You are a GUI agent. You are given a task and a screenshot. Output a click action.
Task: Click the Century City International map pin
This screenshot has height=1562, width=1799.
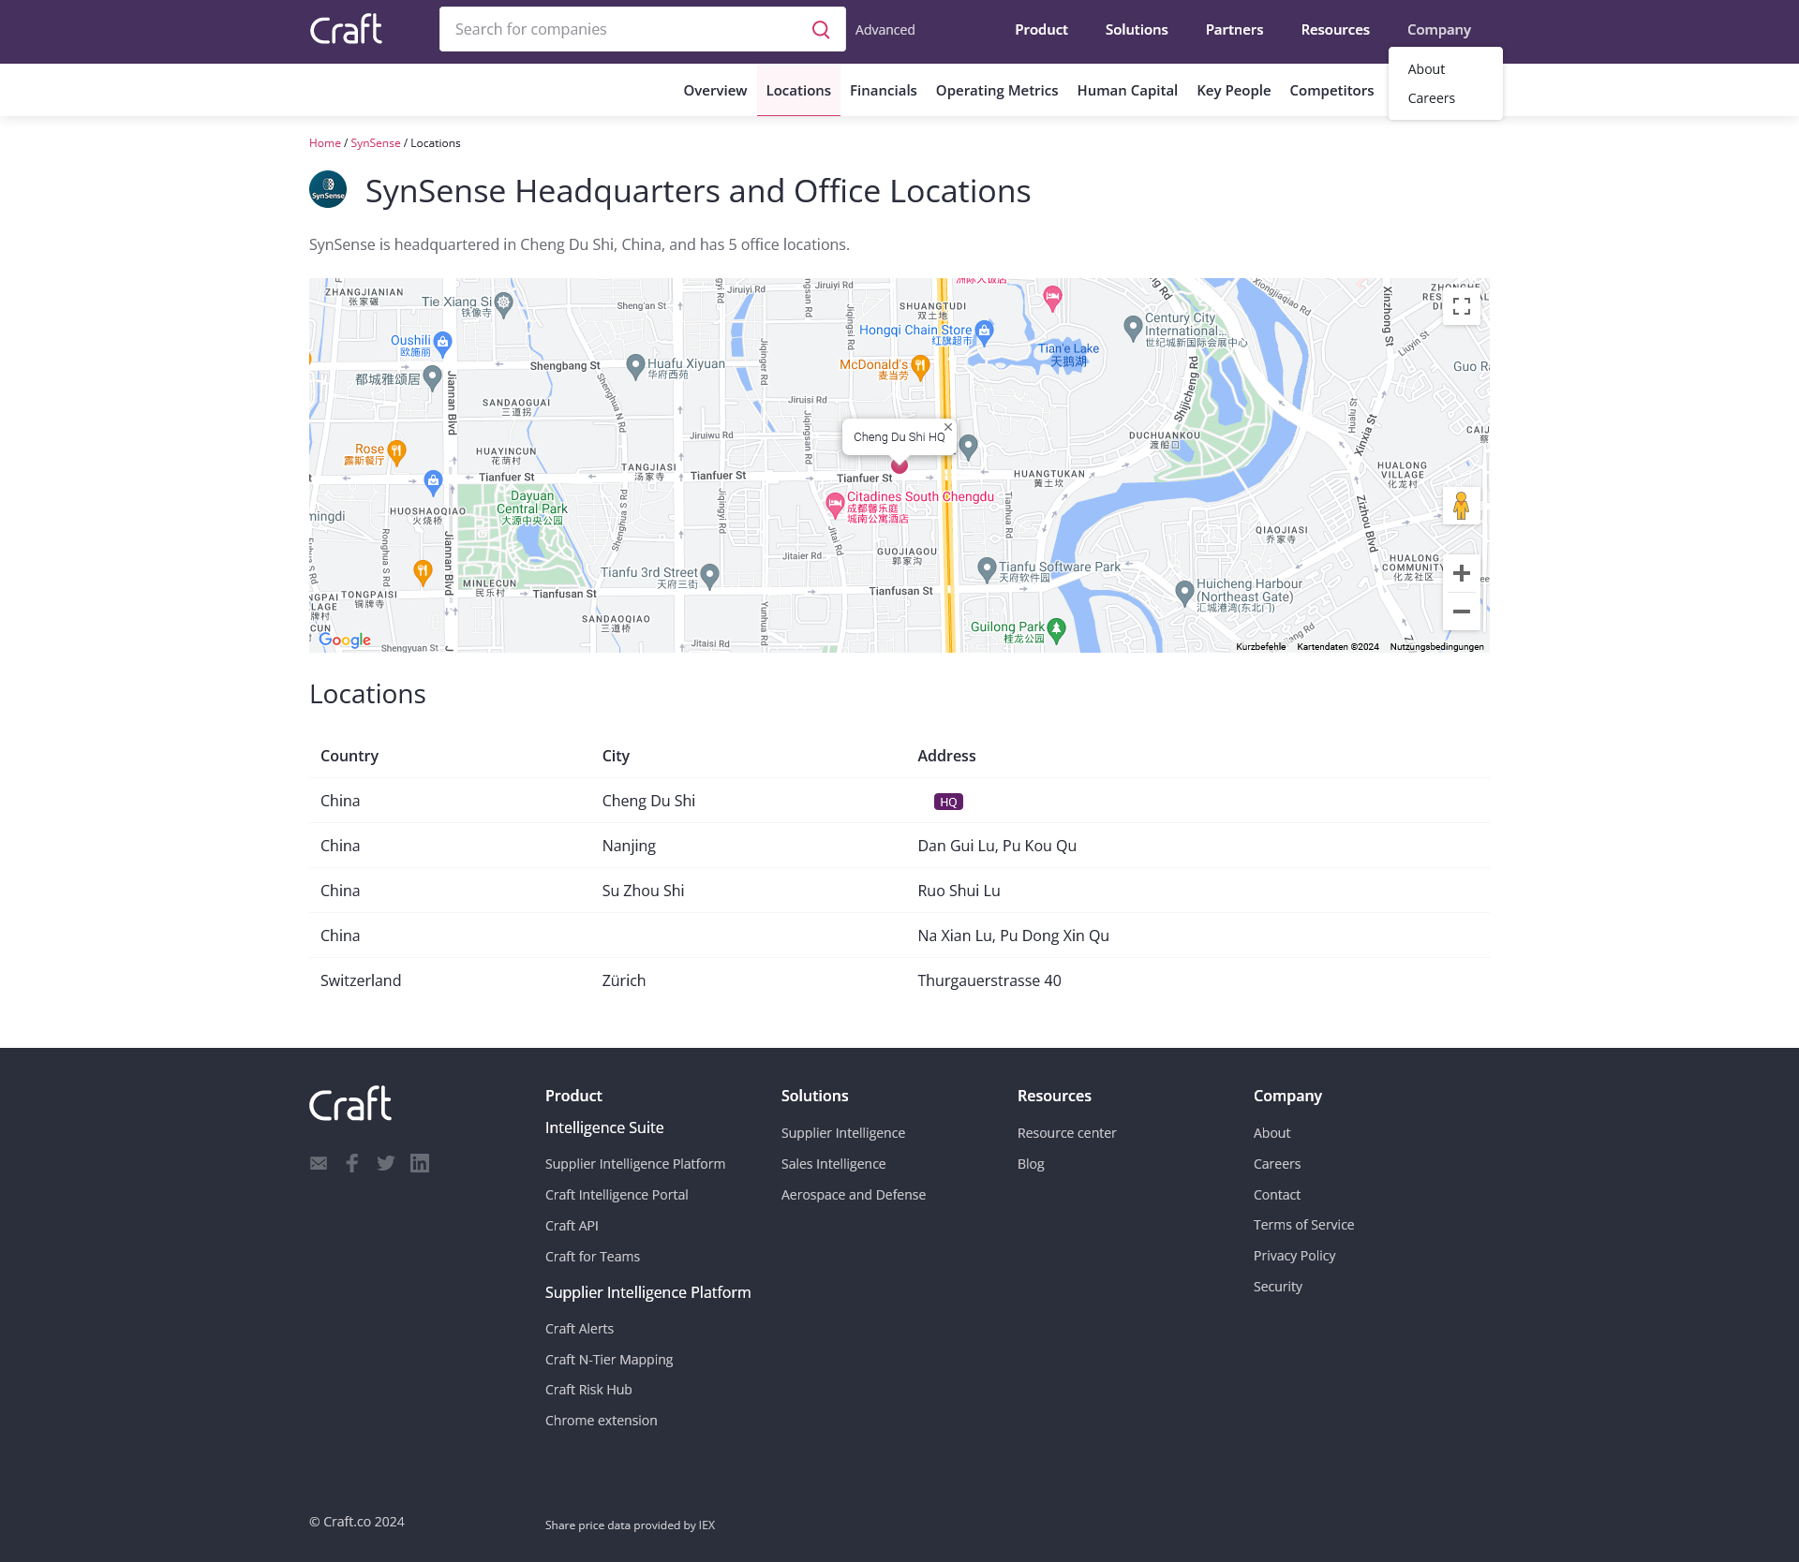(x=1133, y=327)
